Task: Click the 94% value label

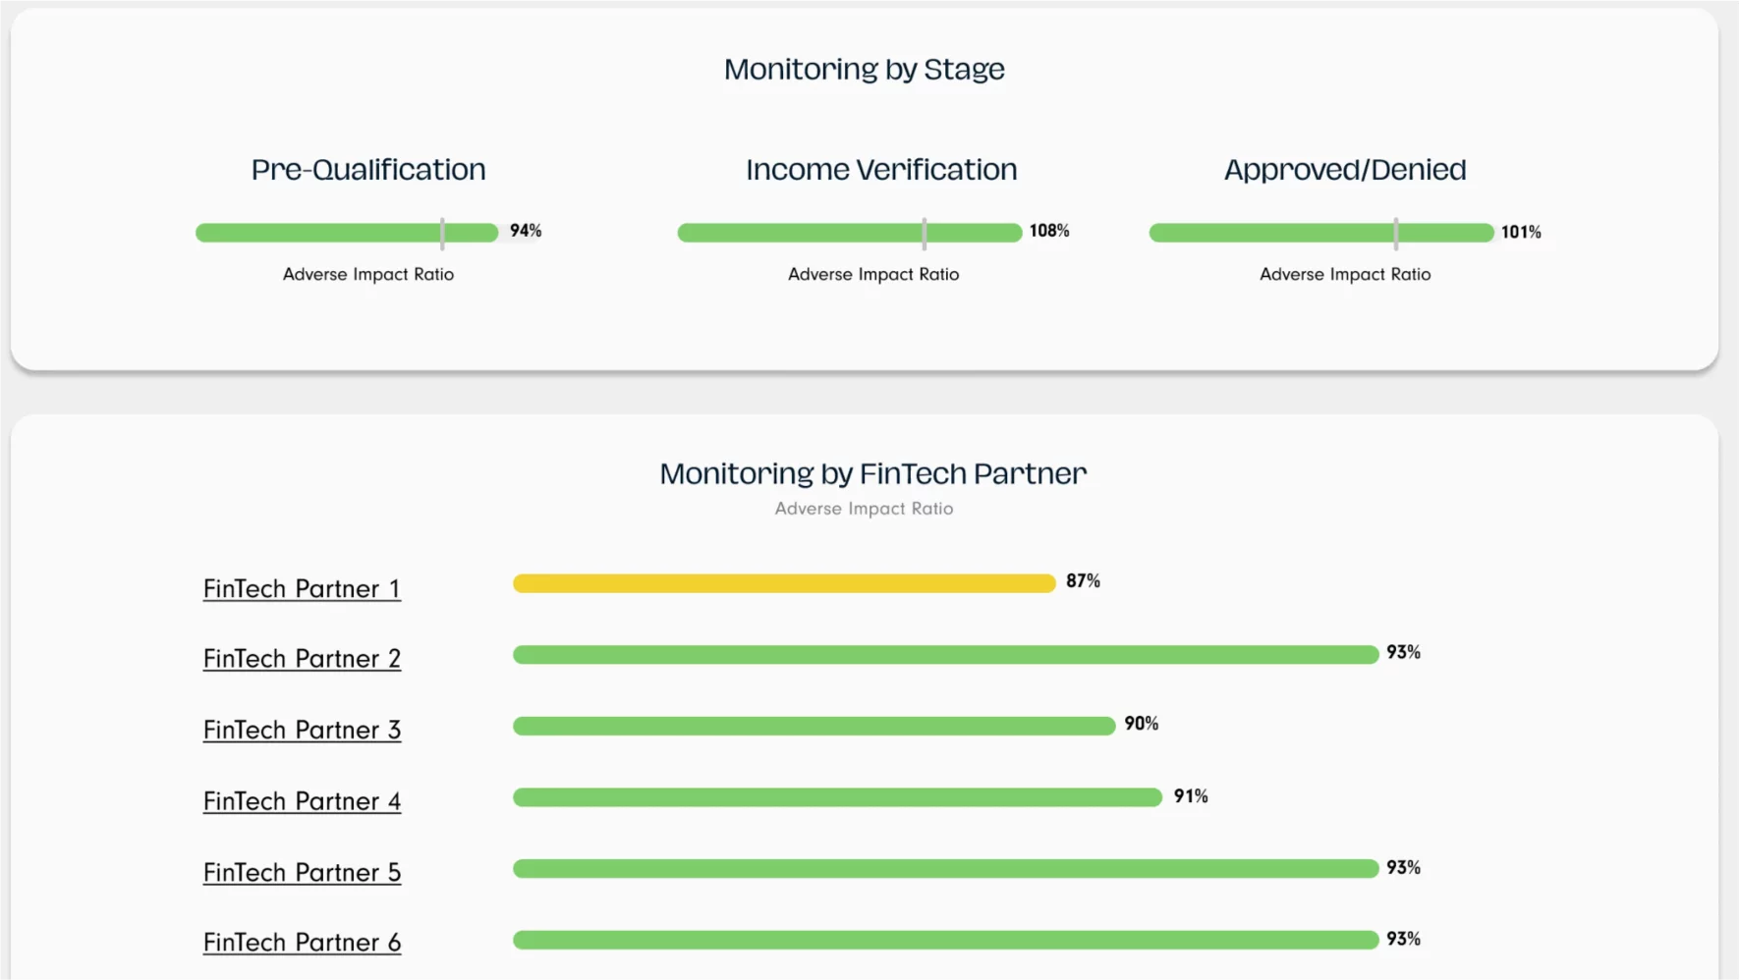Action: (x=526, y=231)
